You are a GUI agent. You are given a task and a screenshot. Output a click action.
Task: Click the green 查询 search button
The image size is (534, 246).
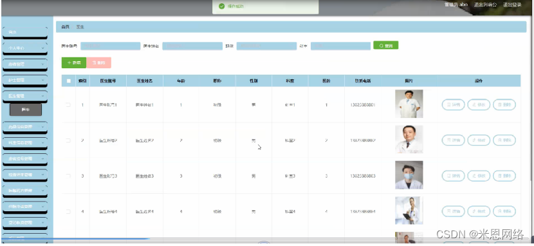point(385,45)
